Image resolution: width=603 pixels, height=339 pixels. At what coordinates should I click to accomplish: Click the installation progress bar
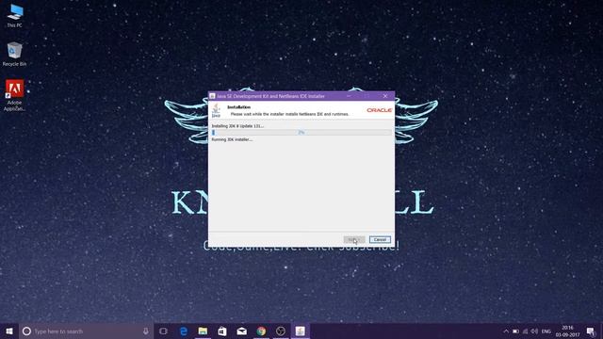point(301,132)
